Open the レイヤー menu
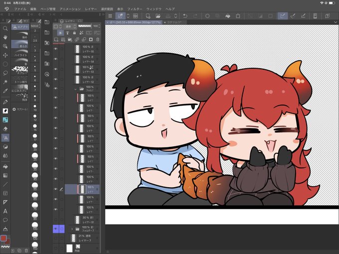 91,9
